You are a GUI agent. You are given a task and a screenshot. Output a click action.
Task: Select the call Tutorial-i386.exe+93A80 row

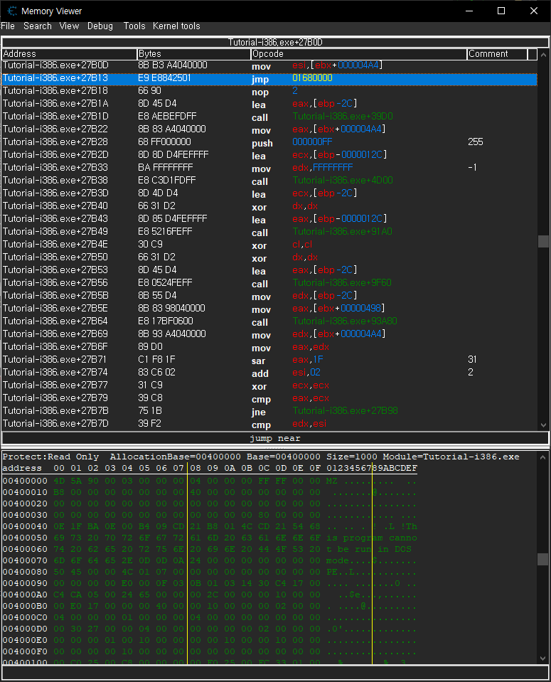coord(269,321)
